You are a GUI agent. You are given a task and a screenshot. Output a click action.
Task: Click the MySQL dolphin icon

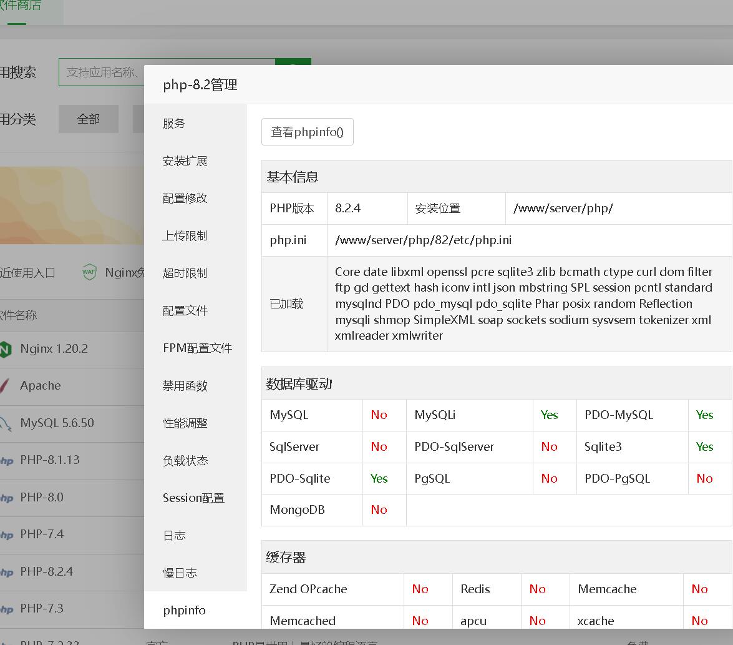tap(5, 423)
